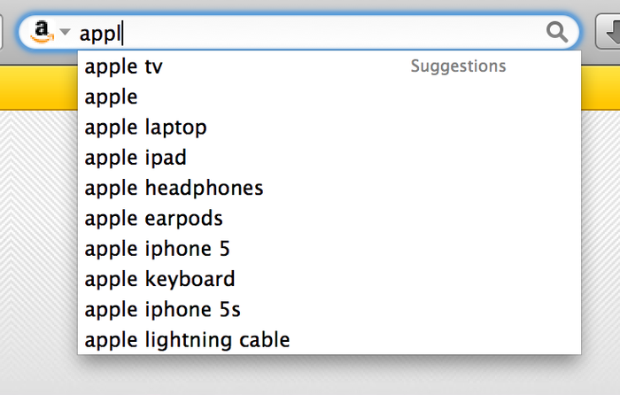
Task: Choose the 'apple laptop' suggestion
Action: pos(329,127)
